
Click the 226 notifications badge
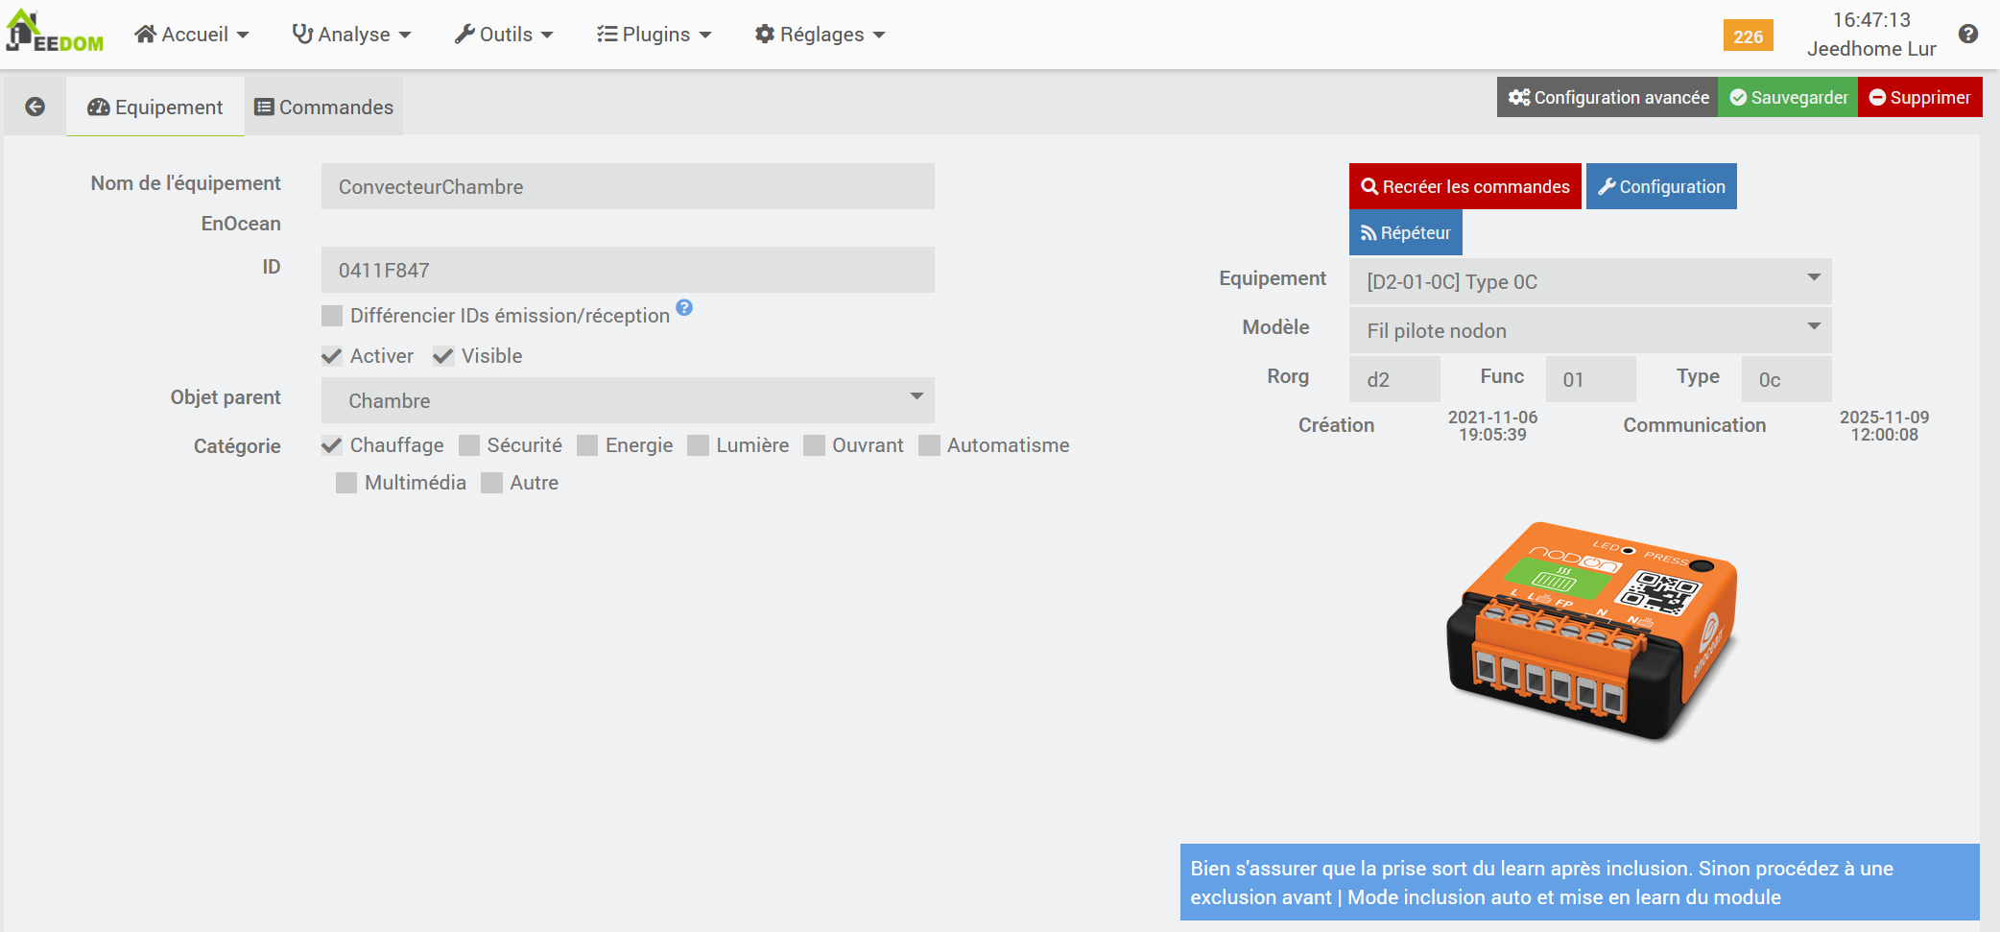click(1748, 36)
